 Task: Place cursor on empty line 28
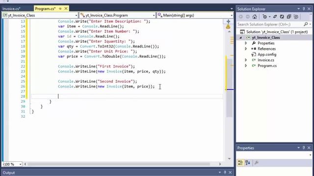click(x=127, y=96)
